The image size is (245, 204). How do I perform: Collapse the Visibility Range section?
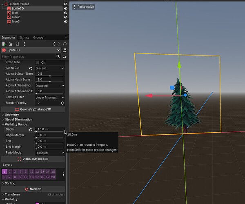16,124
